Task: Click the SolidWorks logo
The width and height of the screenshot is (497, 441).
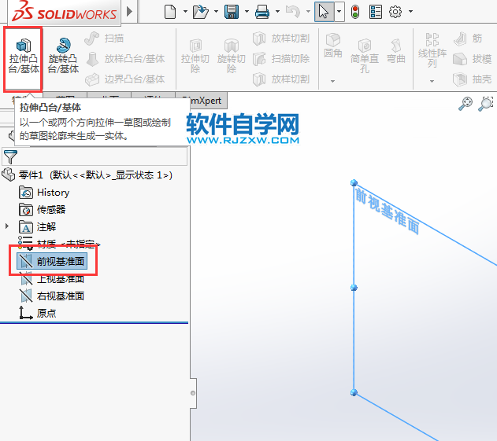Action: [65, 12]
